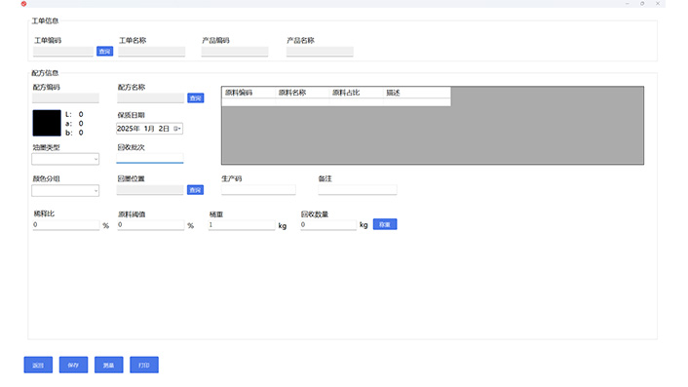This screenshot has height=387, width=688.
Task: Maximize the window from the title bar
Action: pos(642,4)
